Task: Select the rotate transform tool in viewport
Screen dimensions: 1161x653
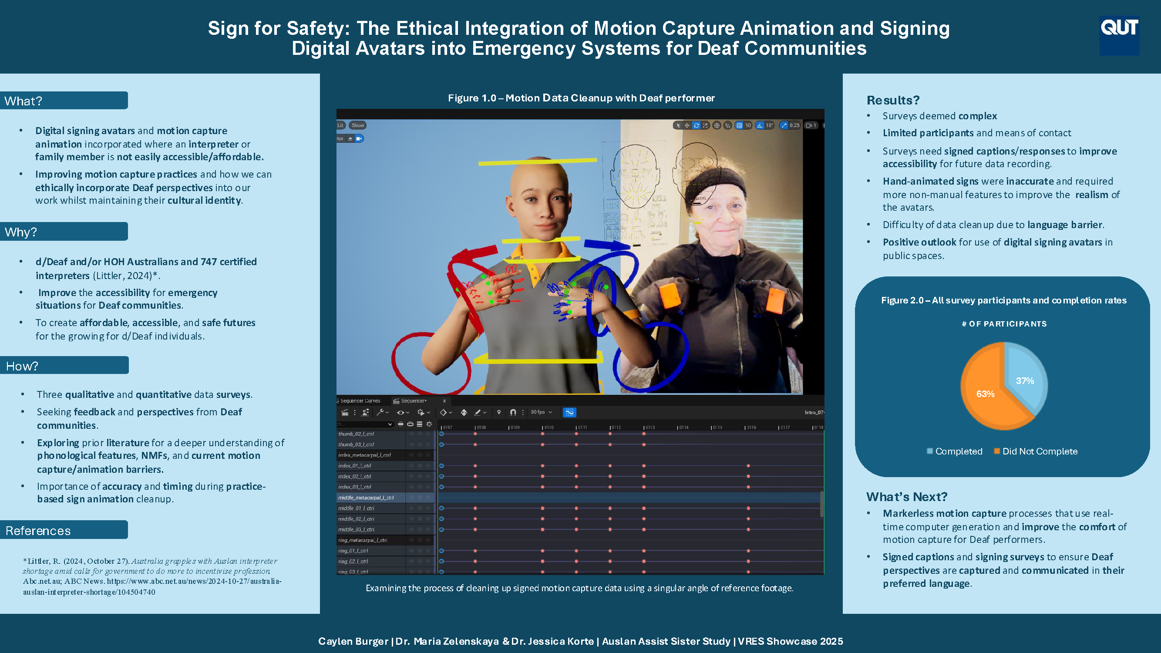Action: click(697, 125)
